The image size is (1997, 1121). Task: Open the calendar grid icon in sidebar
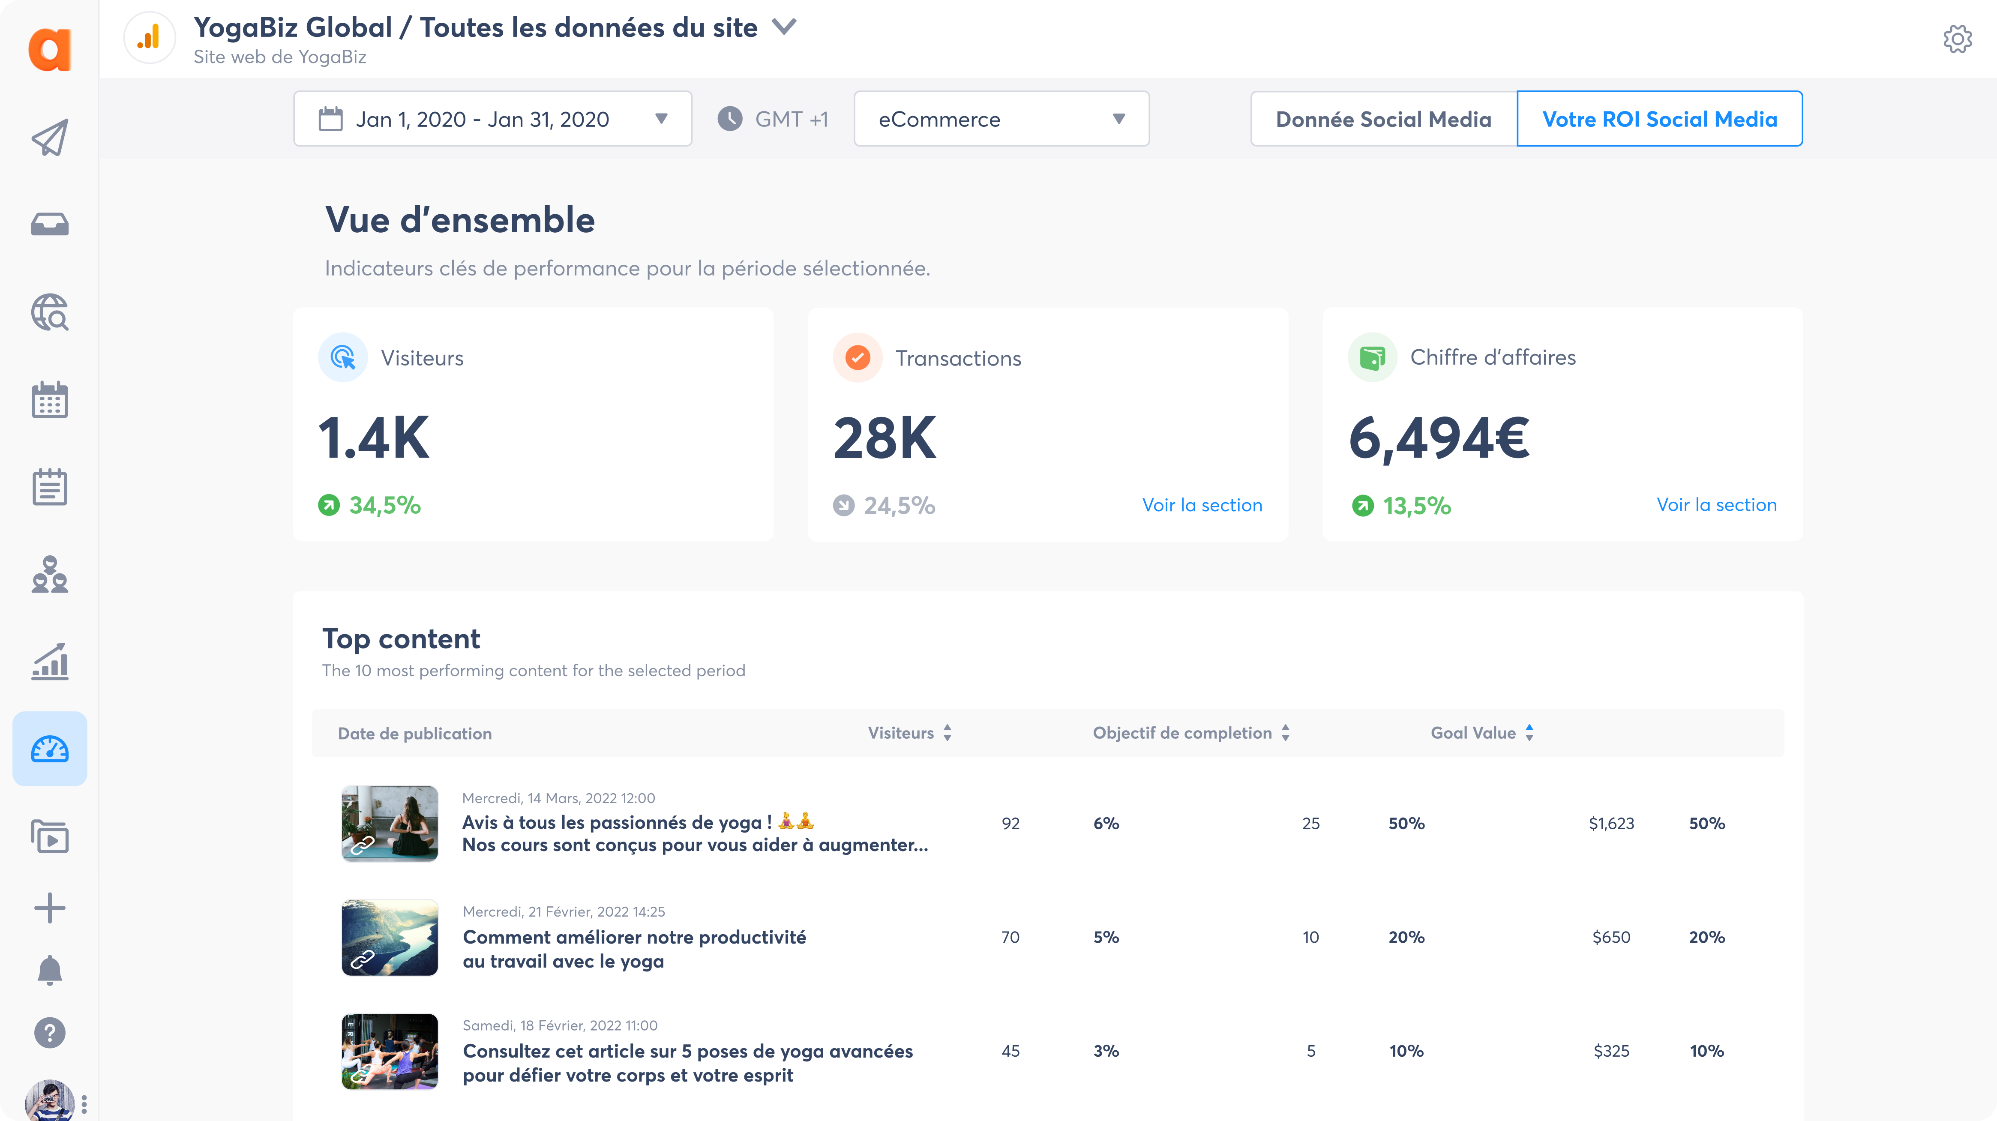point(50,400)
